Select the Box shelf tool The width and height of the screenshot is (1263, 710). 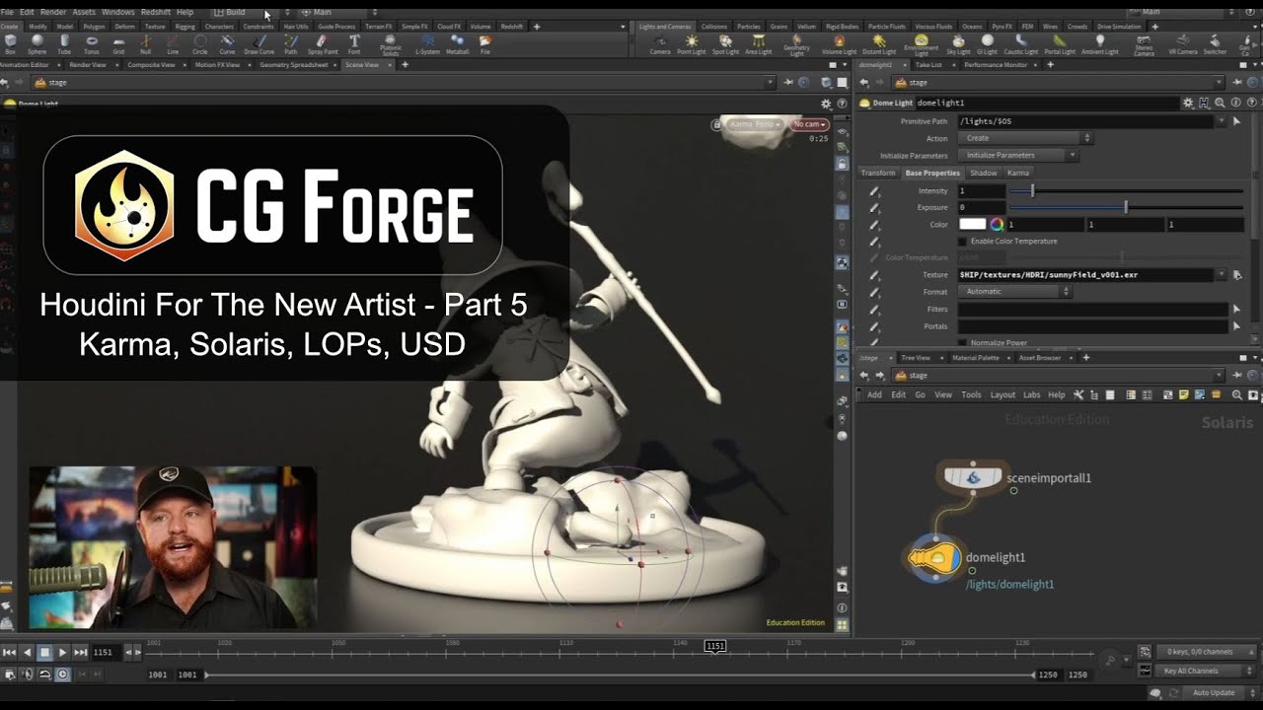[x=10, y=43]
